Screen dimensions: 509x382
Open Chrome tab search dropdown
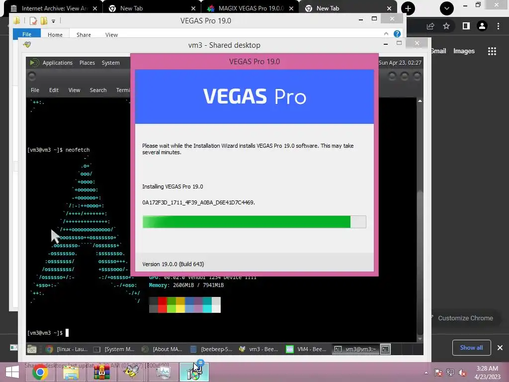coord(447,8)
